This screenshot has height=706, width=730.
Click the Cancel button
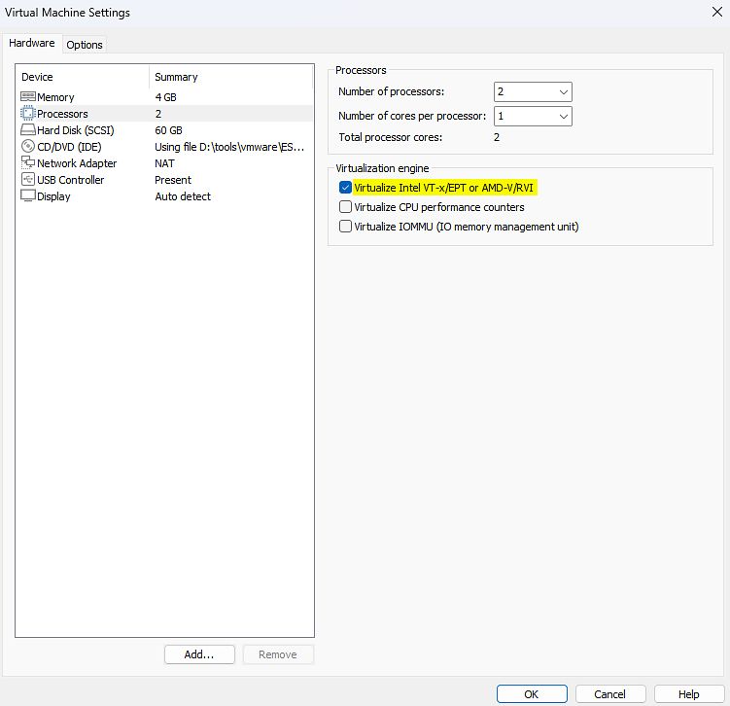[x=610, y=694]
